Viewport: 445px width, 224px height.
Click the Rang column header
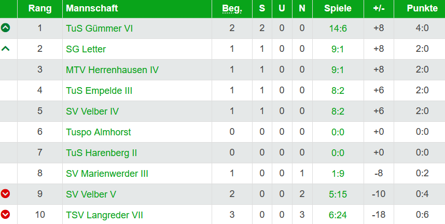(x=40, y=8)
